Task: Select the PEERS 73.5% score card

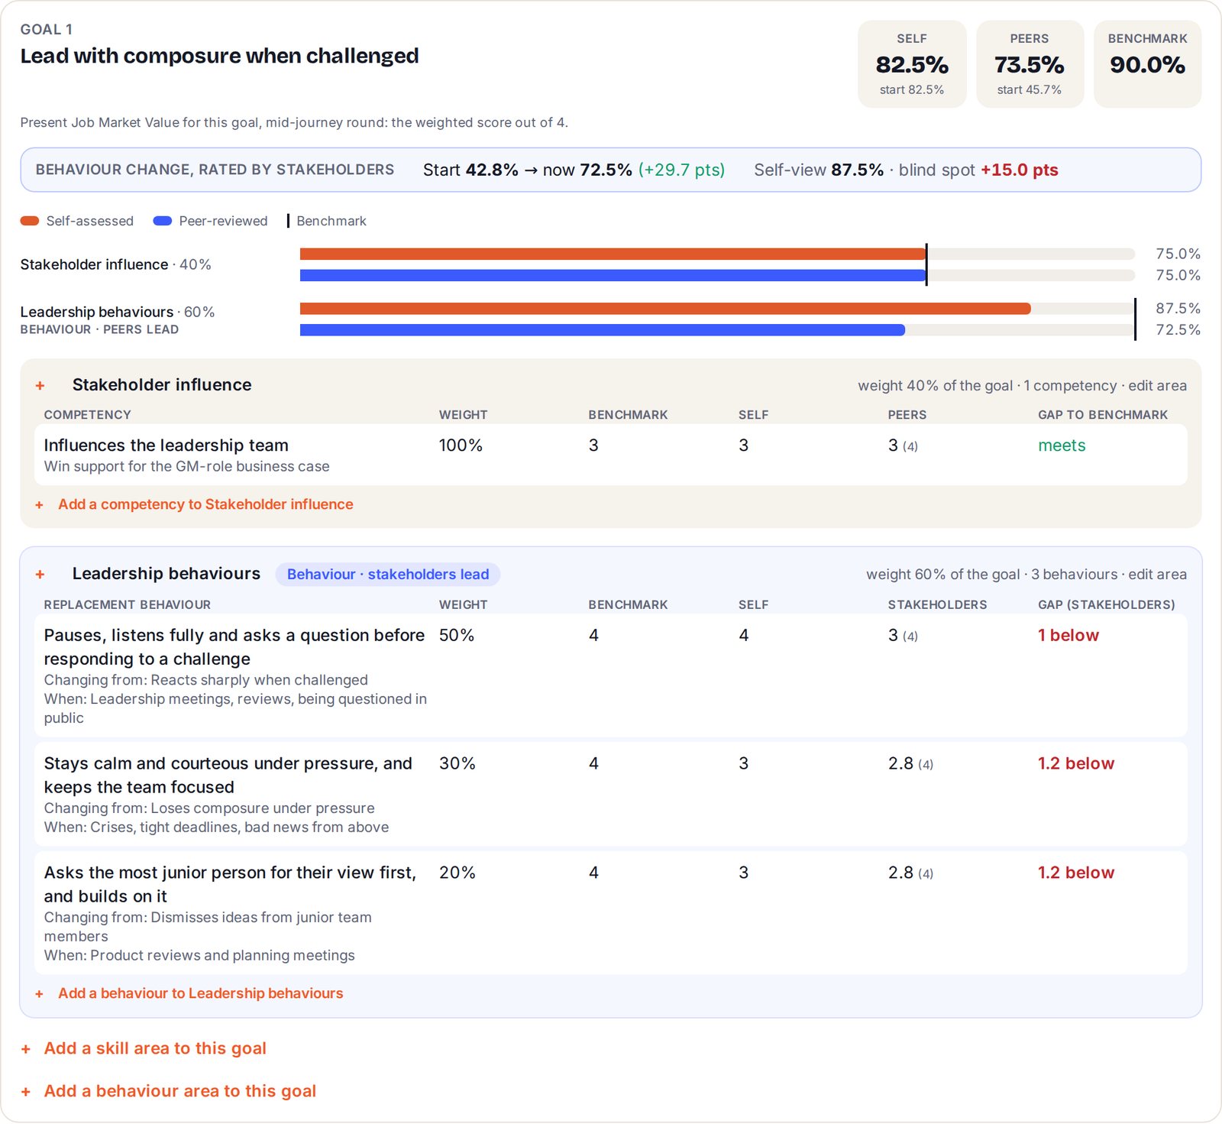Action: (1030, 64)
